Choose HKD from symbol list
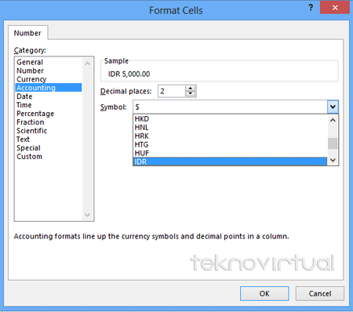The width and height of the screenshot is (353, 312). coord(230,119)
